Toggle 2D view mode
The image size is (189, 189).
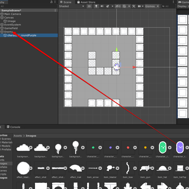click(89, 6)
